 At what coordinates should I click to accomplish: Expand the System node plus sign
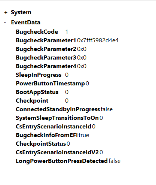(x=6, y=13)
